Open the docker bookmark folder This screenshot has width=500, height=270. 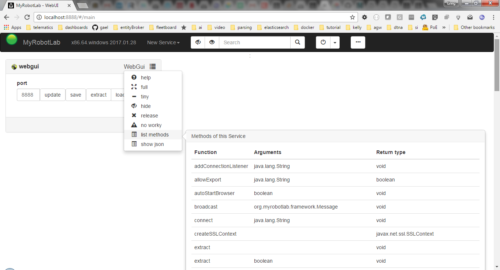point(304,27)
